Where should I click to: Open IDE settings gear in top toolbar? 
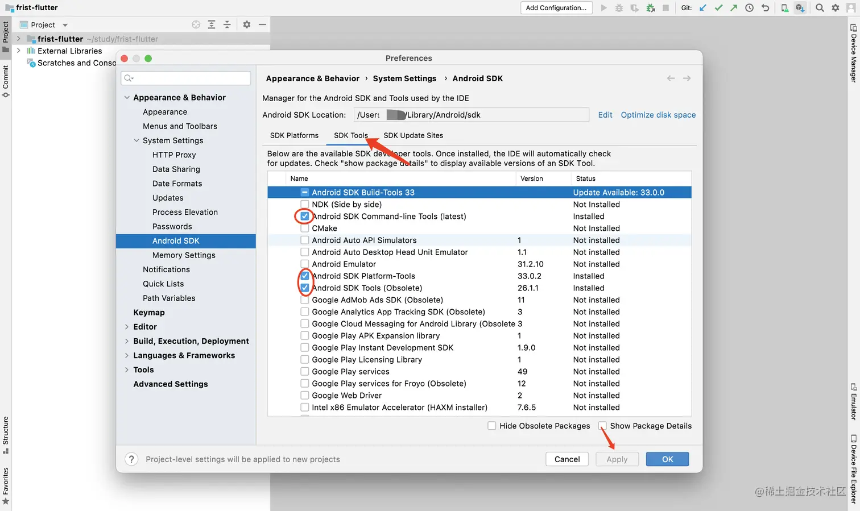835,8
